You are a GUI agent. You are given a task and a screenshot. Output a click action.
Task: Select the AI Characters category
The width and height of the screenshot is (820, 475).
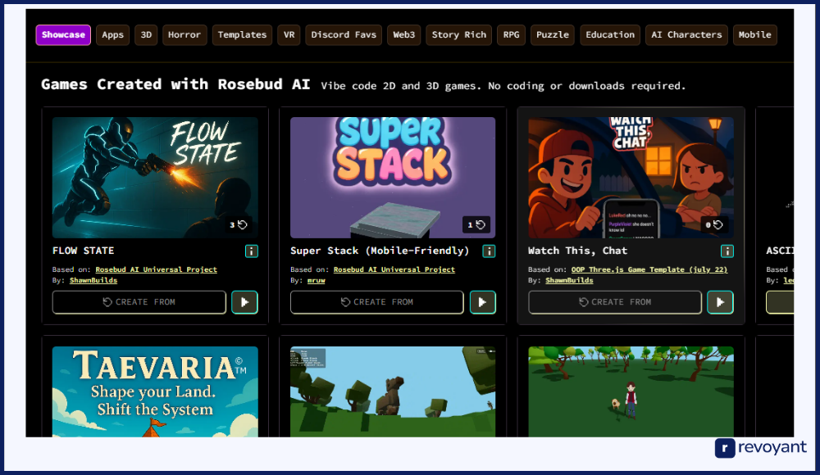[686, 35]
